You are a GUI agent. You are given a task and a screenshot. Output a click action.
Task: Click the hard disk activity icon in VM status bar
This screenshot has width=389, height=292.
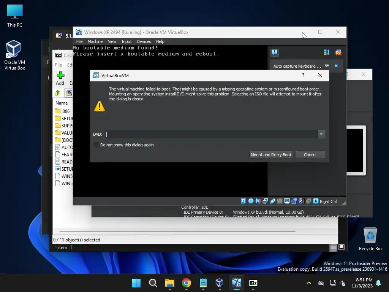pyautogui.click(x=244, y=201)
